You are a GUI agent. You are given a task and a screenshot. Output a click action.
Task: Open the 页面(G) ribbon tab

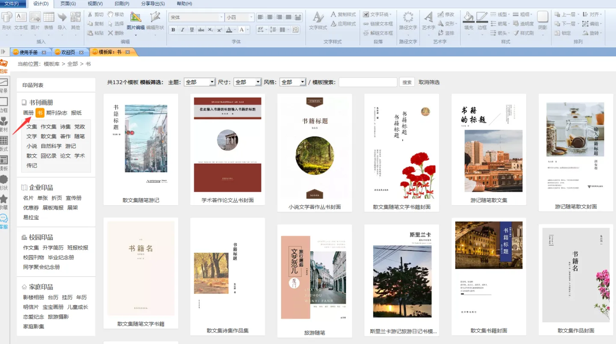pos(68,4)
